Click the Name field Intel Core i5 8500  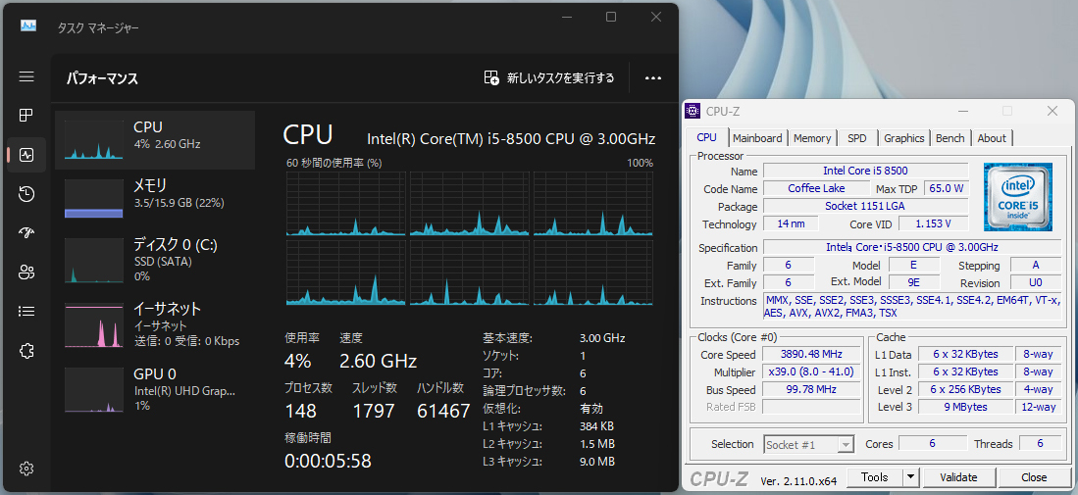coord(865,171)
